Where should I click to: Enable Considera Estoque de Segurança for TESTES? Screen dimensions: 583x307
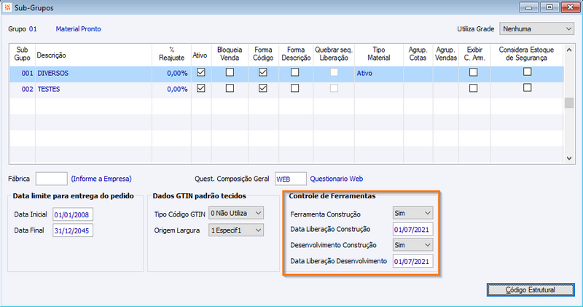coord(527,88)
